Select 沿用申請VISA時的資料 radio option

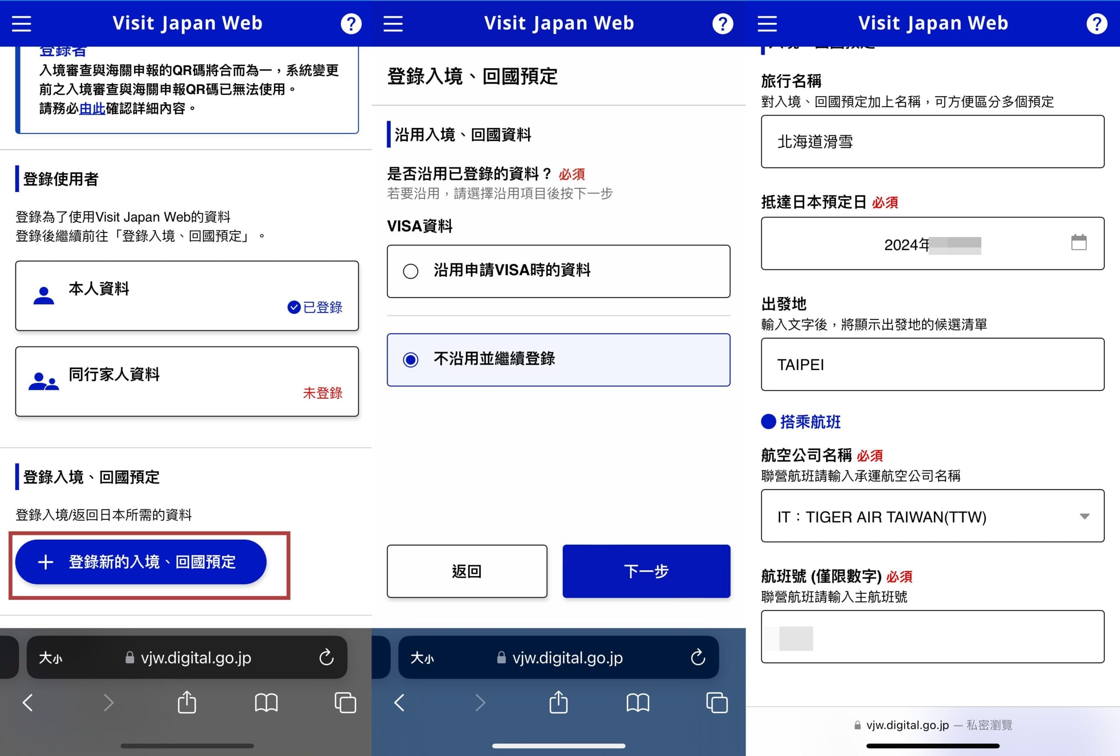point(411,271)
